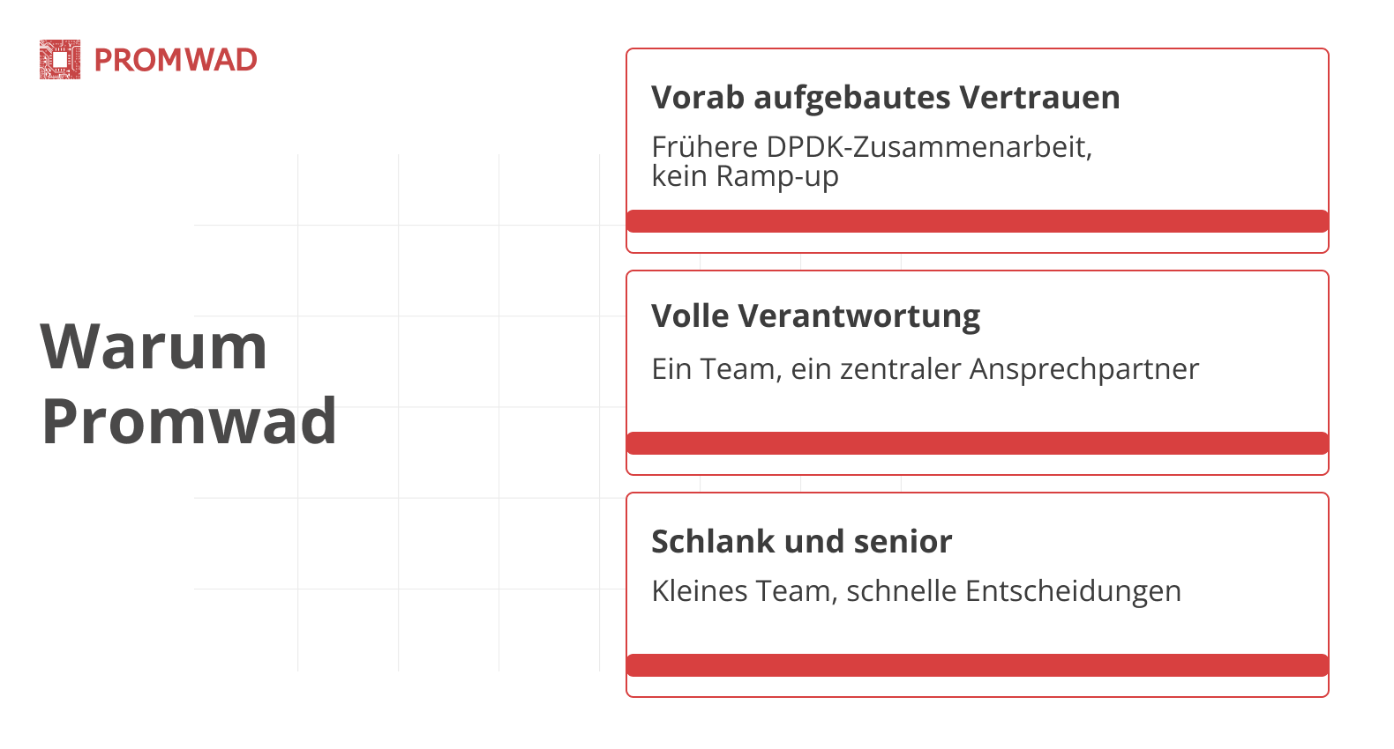The height and width of the screenshot is (749, 1394).
Task: Open the 'Schlank und senior' card
Action: coord(978,595)
